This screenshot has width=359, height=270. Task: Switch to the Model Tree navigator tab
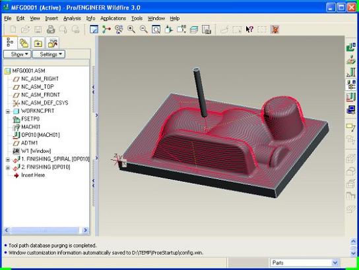(x=10, y=43)
